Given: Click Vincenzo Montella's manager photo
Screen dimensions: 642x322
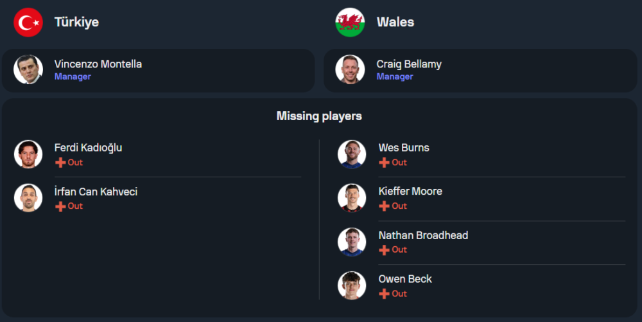Looking at the screenshot, I should point(28,69).
